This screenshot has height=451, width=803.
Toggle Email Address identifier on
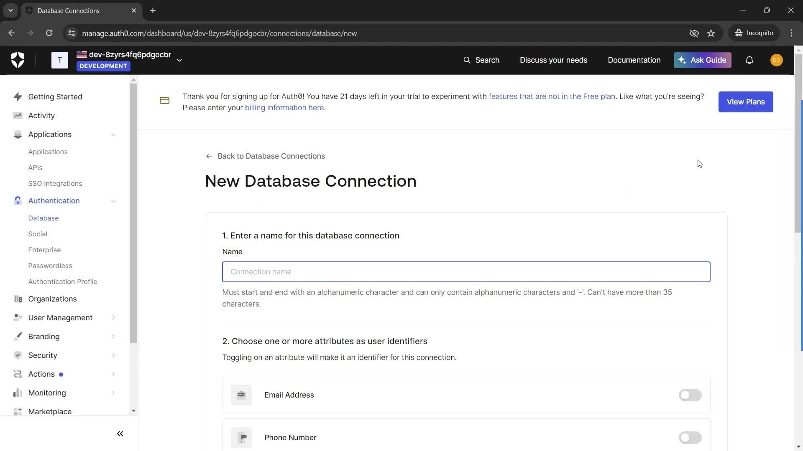click(x=690, y=395)
